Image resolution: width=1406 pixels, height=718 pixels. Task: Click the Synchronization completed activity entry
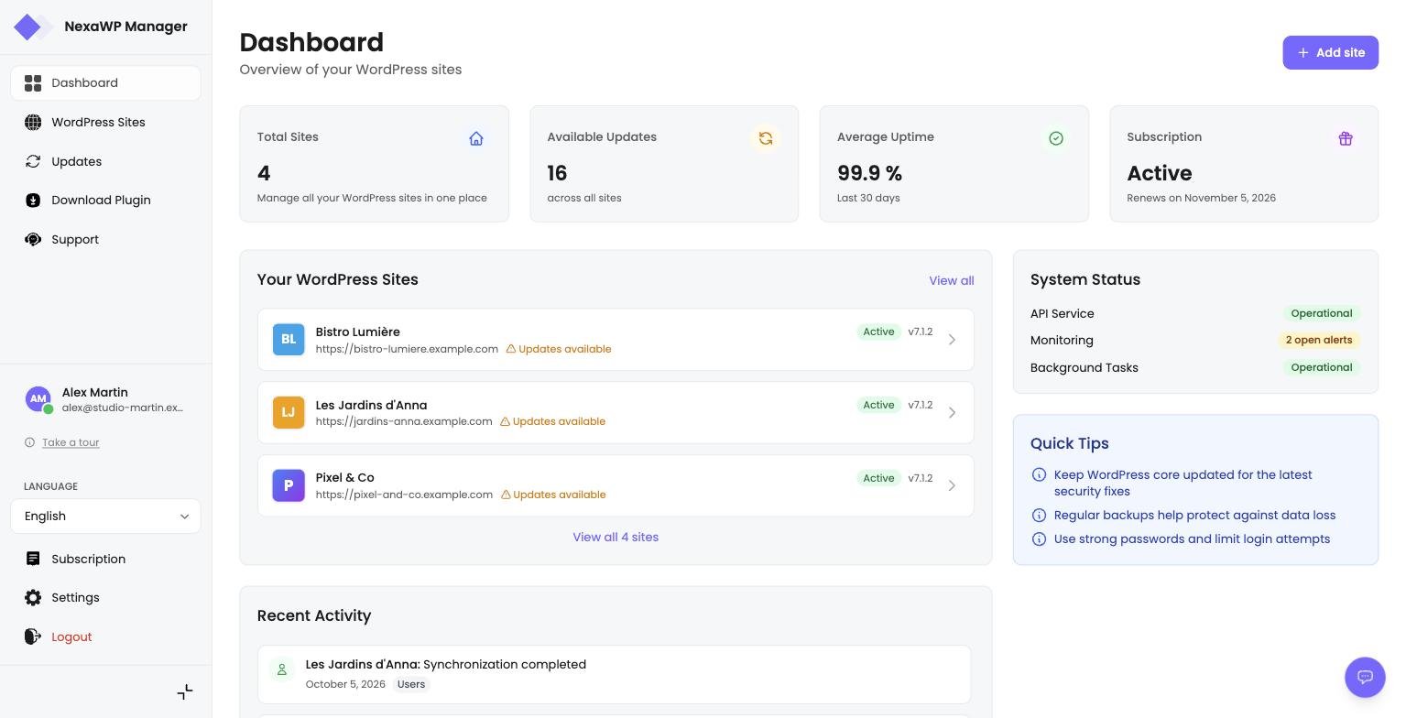[614, 675]
